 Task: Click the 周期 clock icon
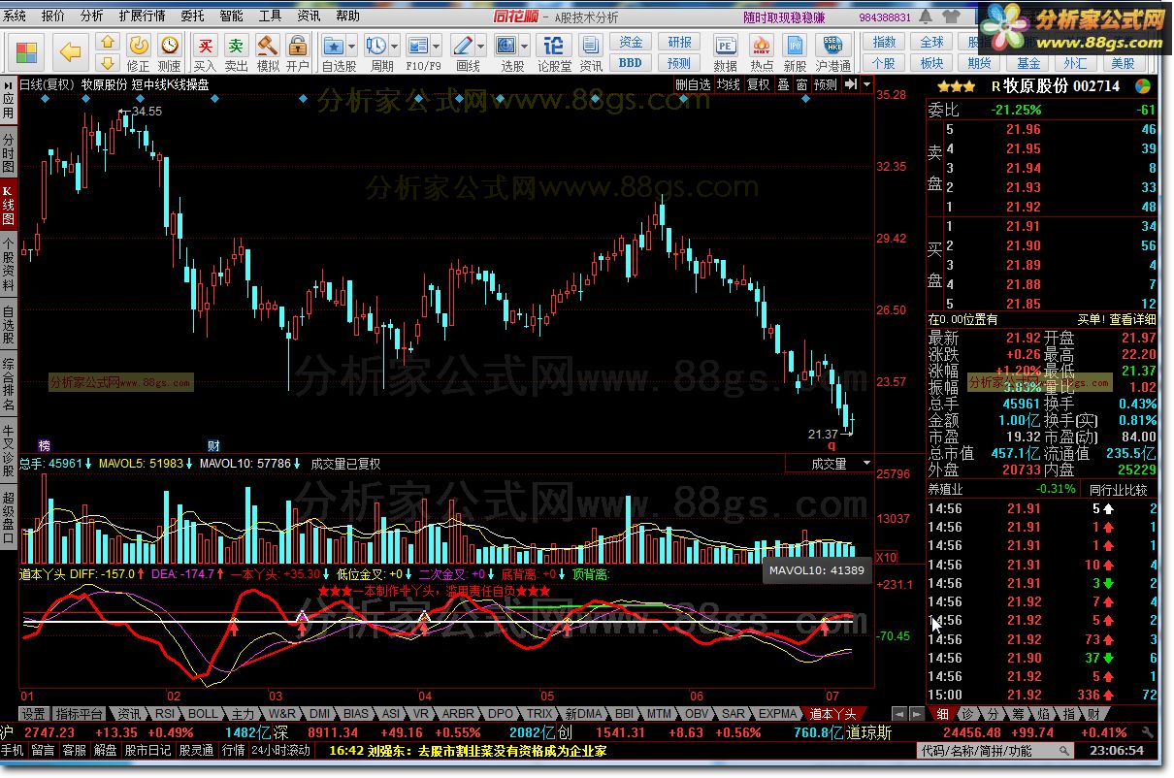375,47
